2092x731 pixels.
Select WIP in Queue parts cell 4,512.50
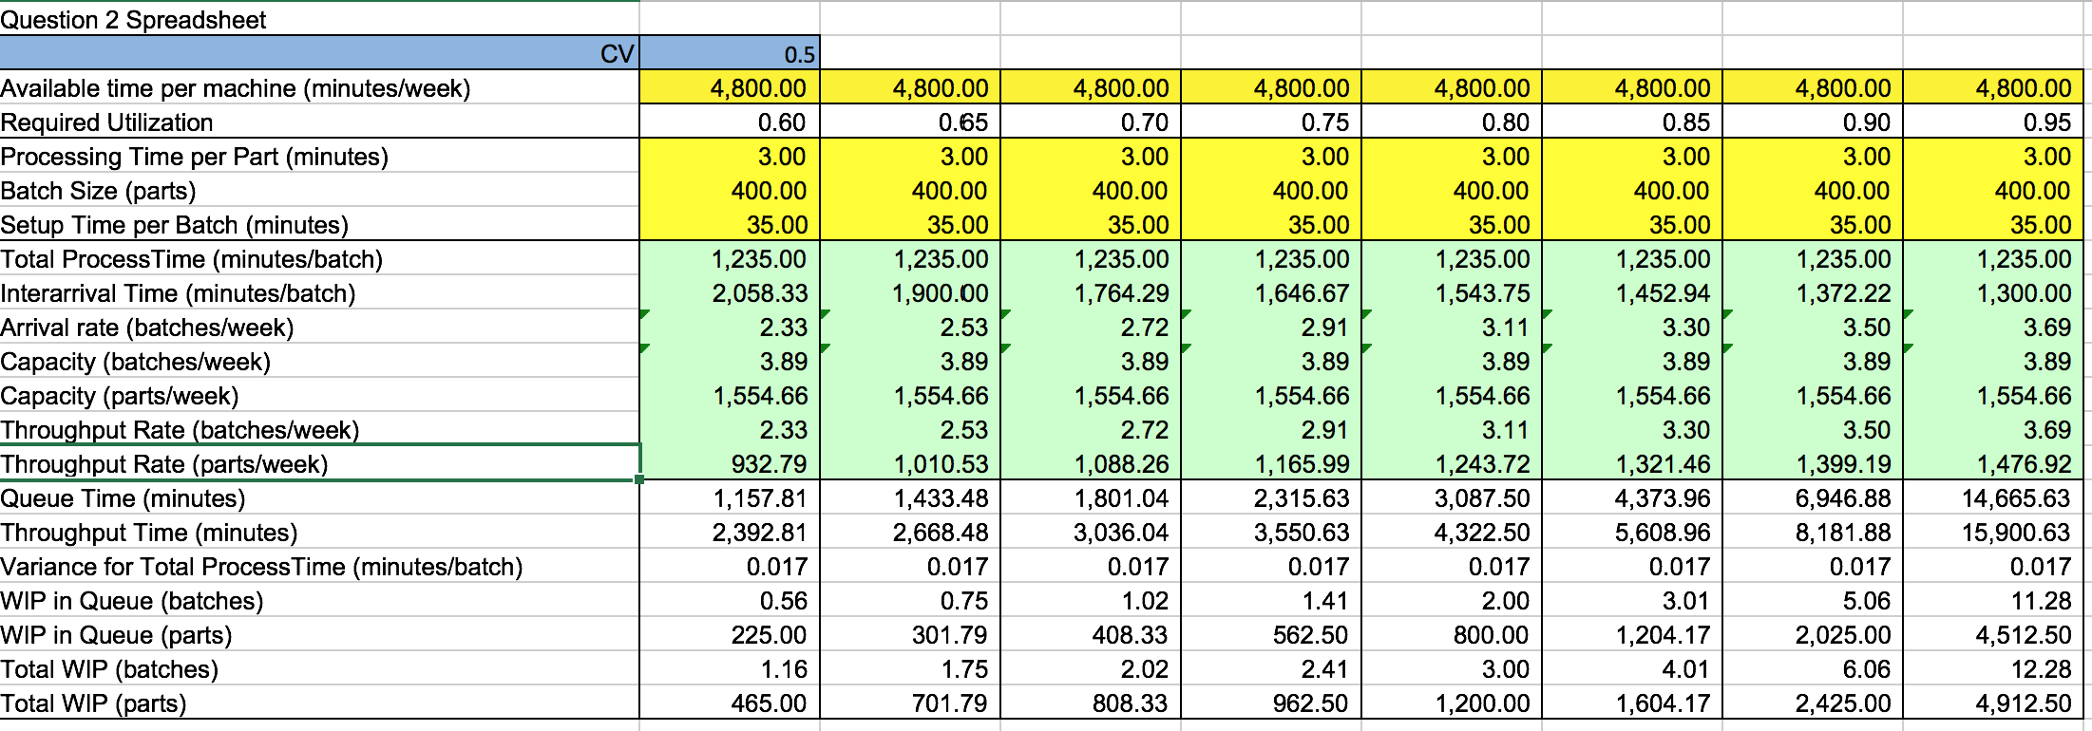click(x=1993, y=634)
